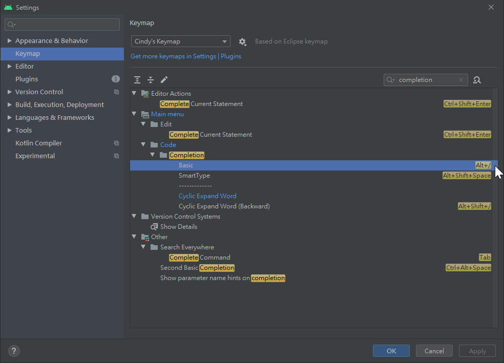Click the Android Studio logo icon
The height and width of the screenshot is (363, 504).
[x=8, y=7]
